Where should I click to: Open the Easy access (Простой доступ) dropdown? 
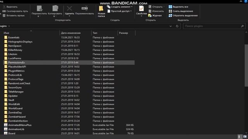(x=120, y=11)
